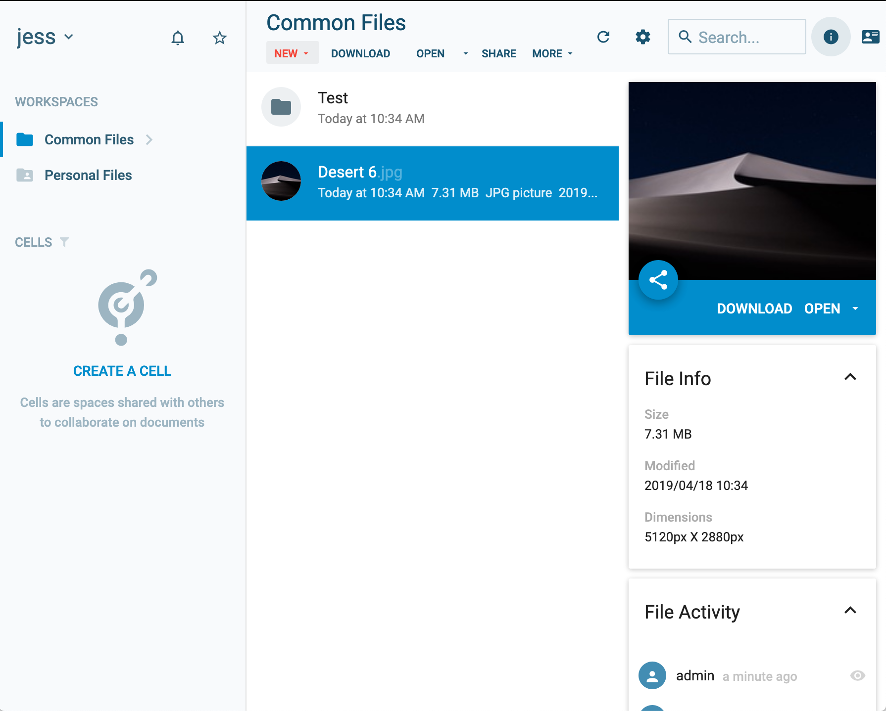Select the Desert 6.jpg file row
The height and width of the screenshot is (711, 886).
pyautogui.click(x=433, y=183)
